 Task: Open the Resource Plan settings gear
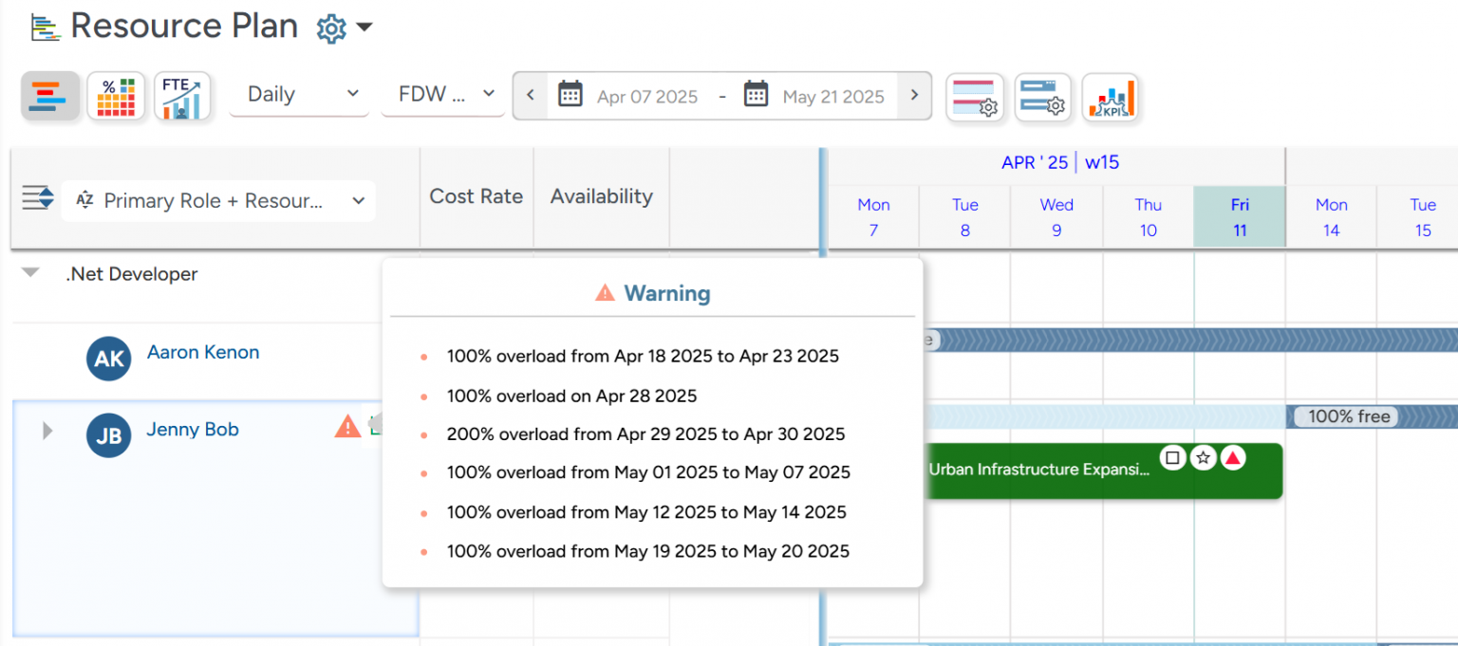tap(330, 28)
